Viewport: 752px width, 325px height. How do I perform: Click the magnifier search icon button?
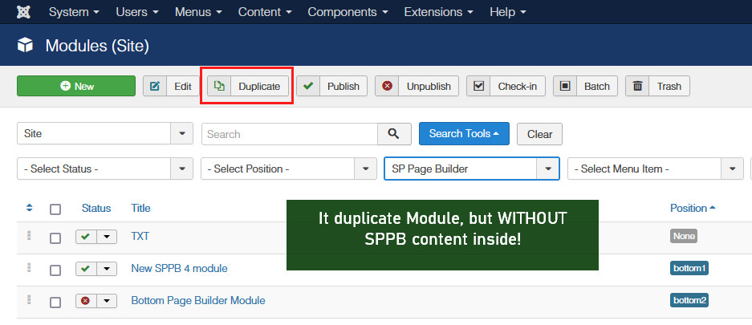(x=393, y=134)
